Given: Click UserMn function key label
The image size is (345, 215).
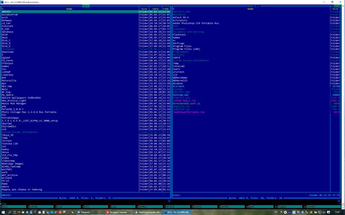Looking at the screenshot, I should [33, 207].
